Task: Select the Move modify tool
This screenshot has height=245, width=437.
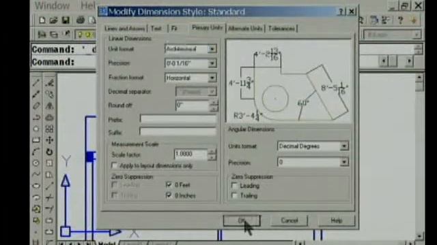Action: click(49, 140)
